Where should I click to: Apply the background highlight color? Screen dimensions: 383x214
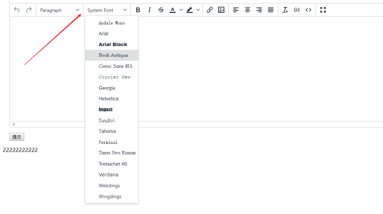tap(190, 10)
